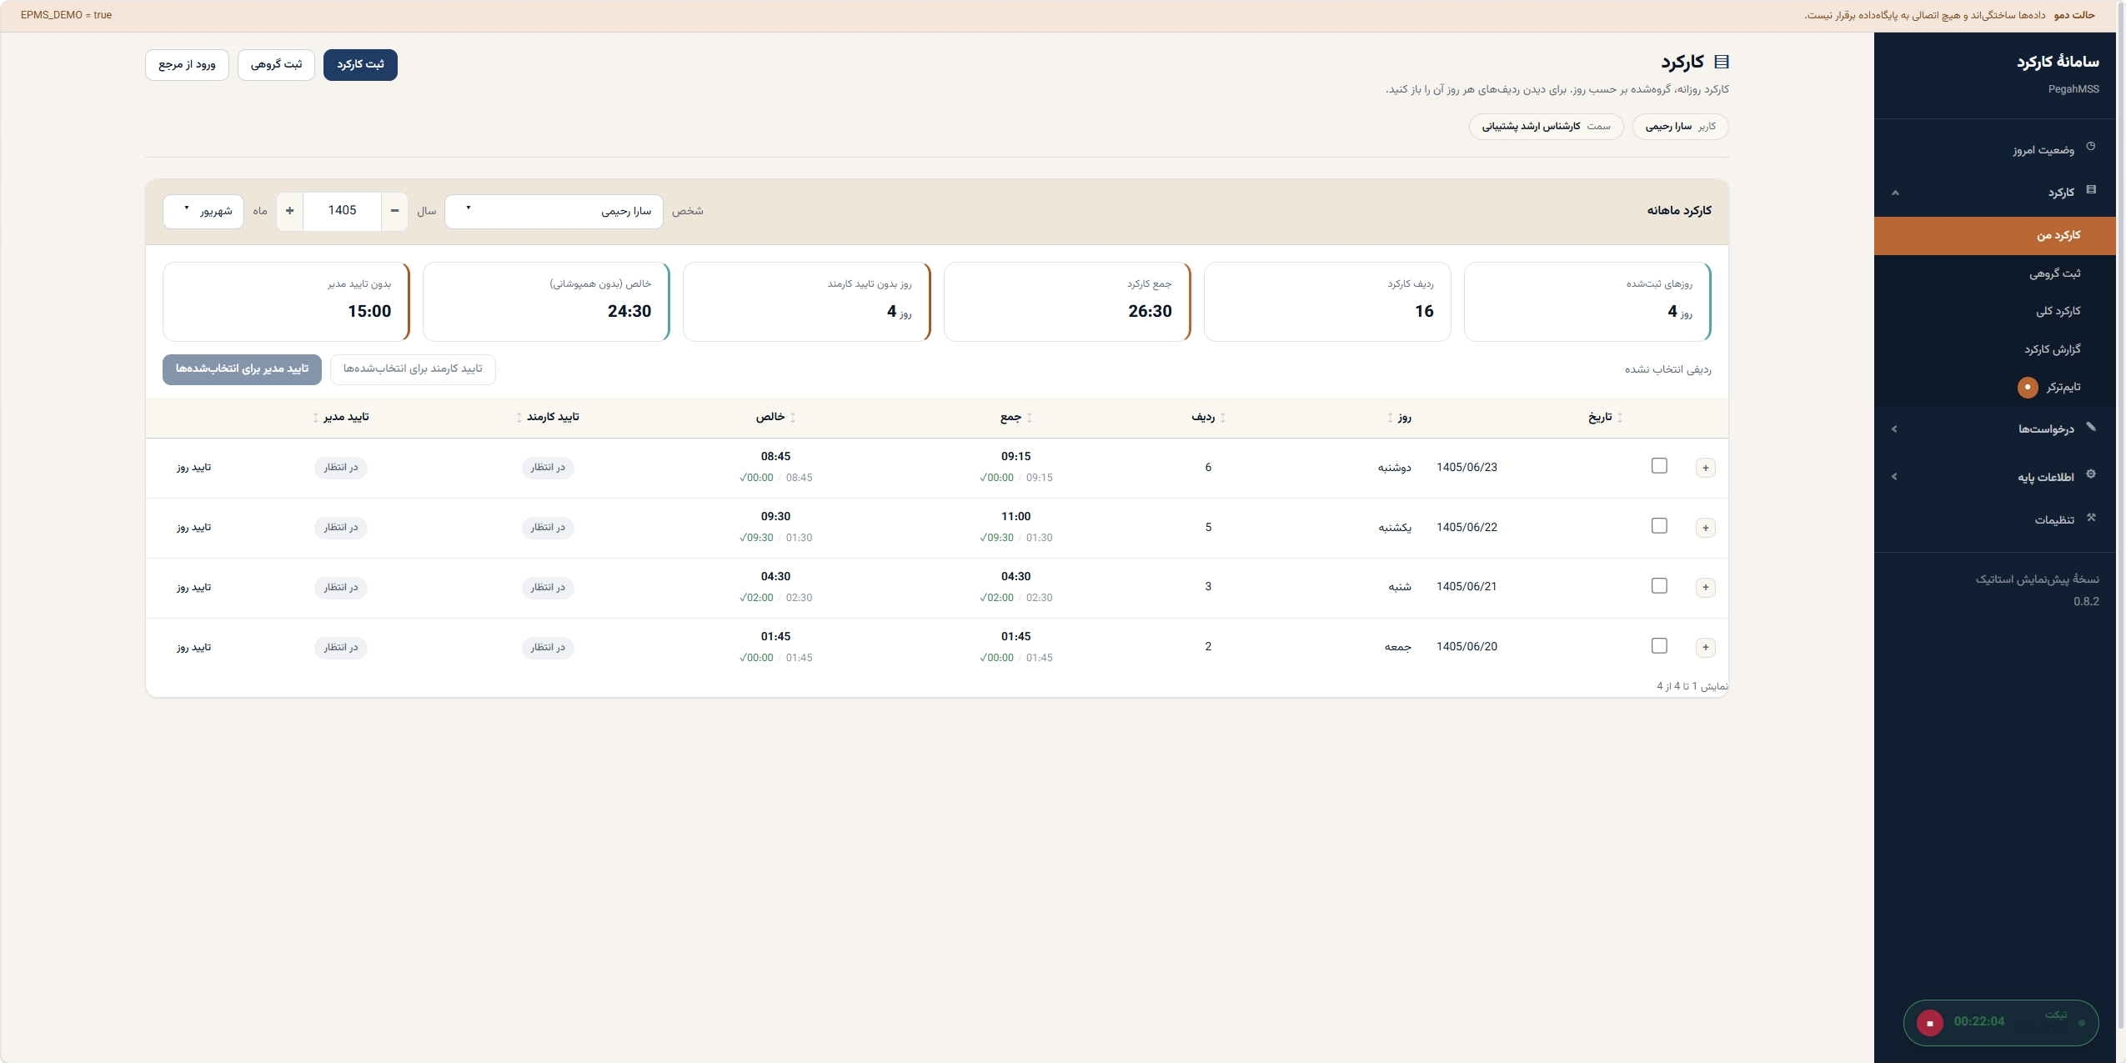Click the کارکرد list icon in sidebar
Image resolution: width=2126 pixels, height=1063 pixels.
2090,189
